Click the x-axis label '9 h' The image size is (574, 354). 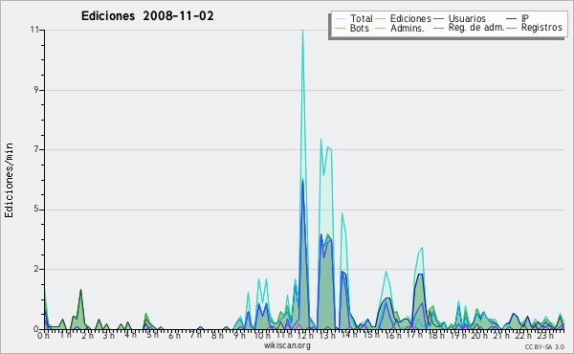(239, 336)
